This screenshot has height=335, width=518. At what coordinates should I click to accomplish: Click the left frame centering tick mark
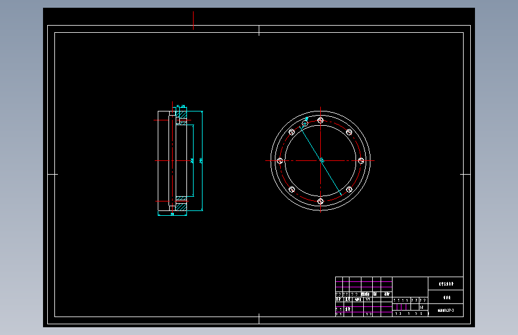53,174
